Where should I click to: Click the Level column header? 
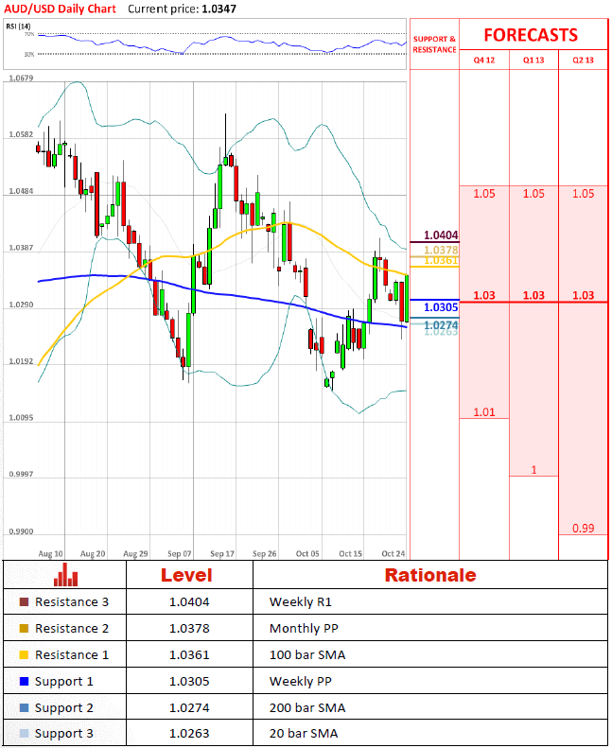[186, 575]
